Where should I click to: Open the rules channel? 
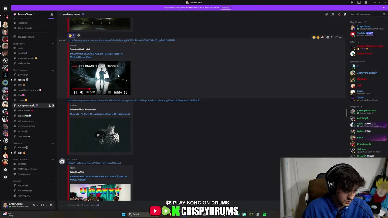click(33, 48)
